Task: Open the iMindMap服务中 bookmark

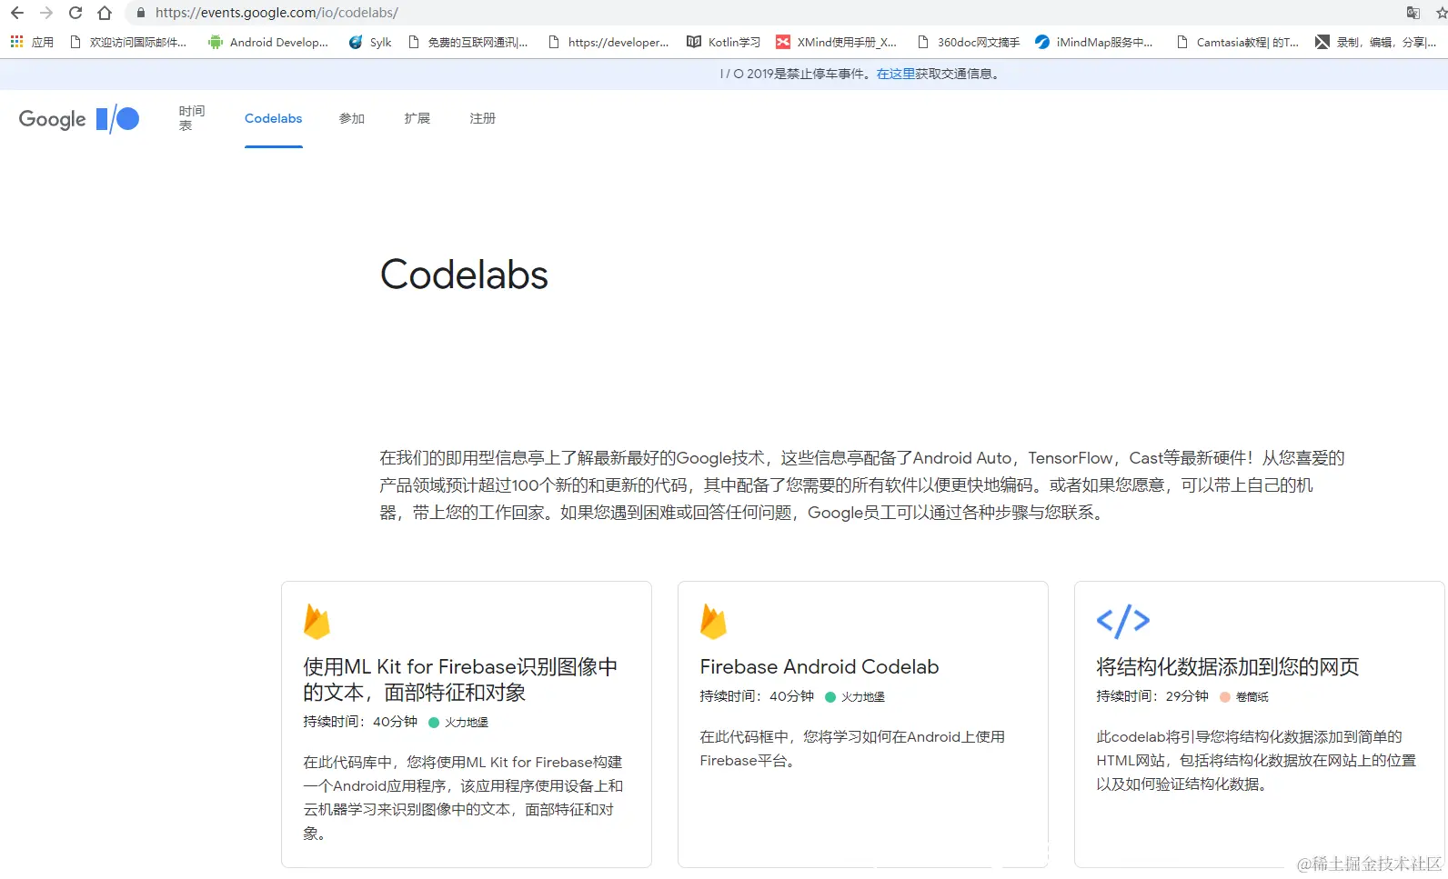Action: (x=1094, y=42)
